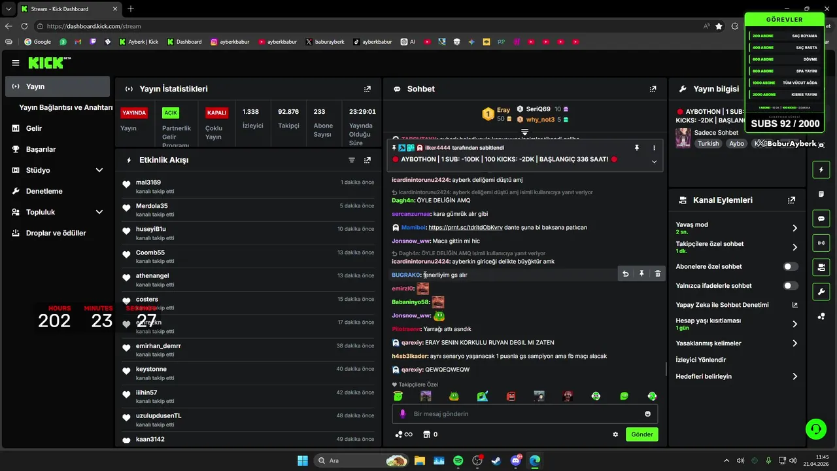
Task: Click the external link icon beside Yapay Zeka
Action: pyautogui.click(x=795, y=305)
